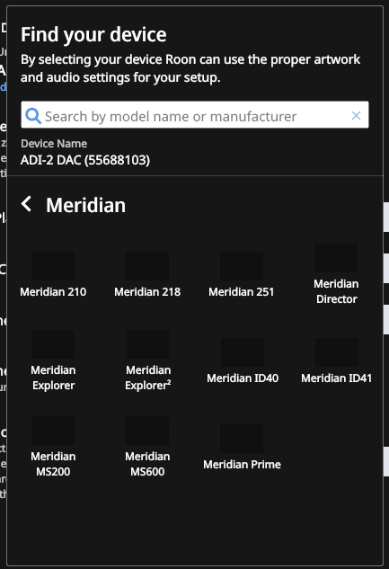Click the Meridian Explorer label

coord(53,378)
